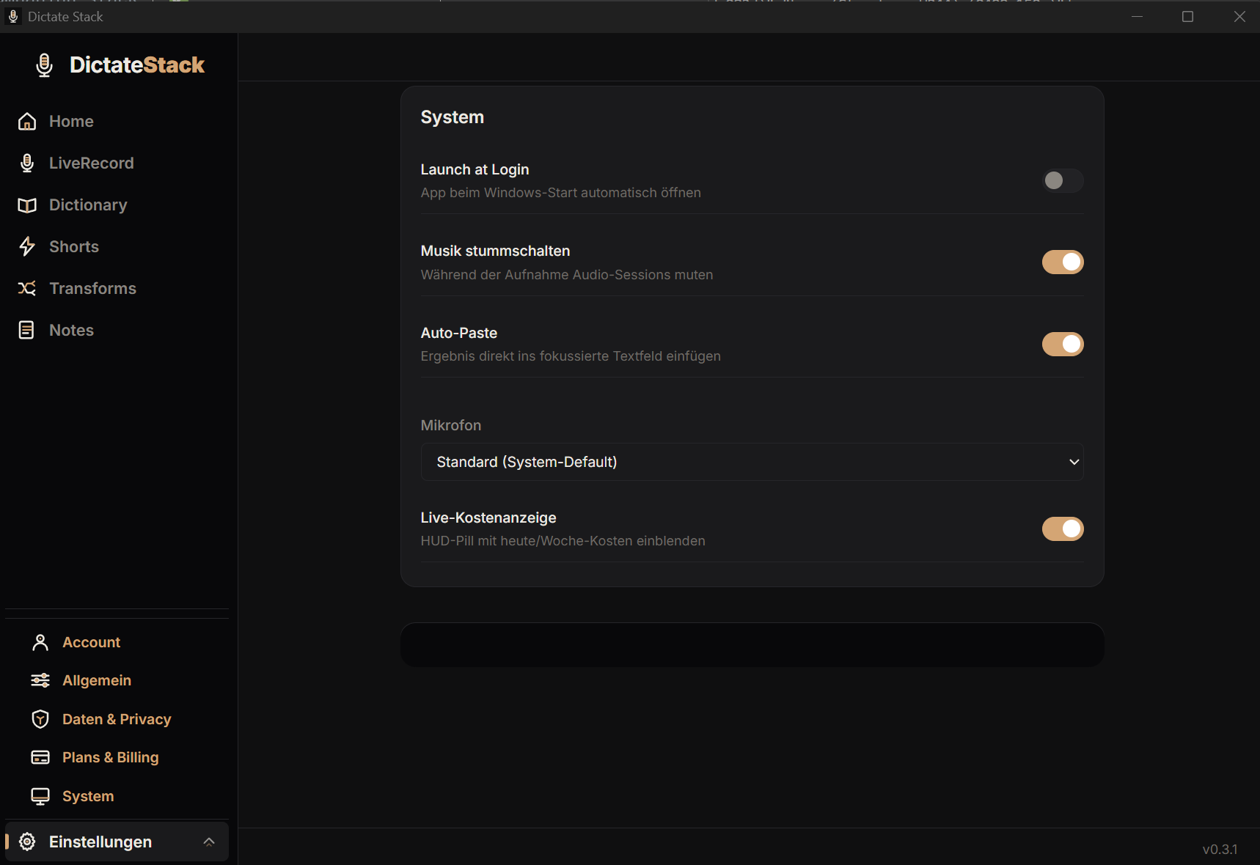Collapse the Einstellungen chevron
This screenshot has height=865, width=1260.
(x=209, y=842)
